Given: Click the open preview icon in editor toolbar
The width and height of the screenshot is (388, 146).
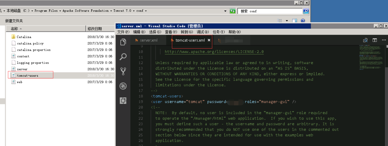Looking at the screenshot, I should 366,40.
